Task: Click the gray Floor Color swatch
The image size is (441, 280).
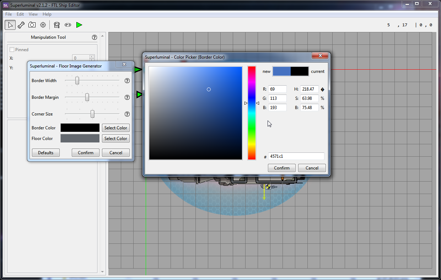Action: pos(80,139)
